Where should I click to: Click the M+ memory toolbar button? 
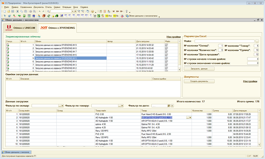117,11
